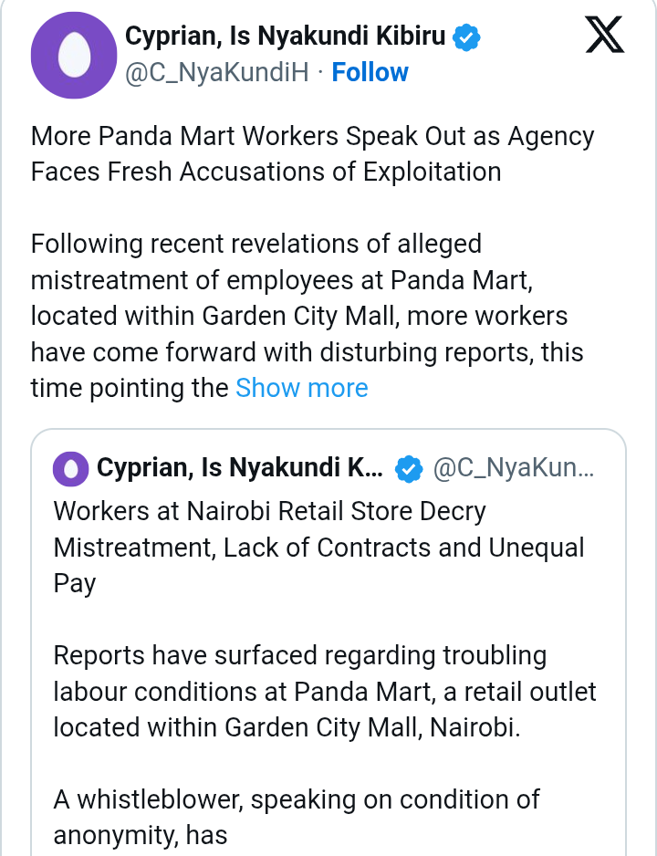657x856 pixels.
Task: Click the verified badge beside Nyakundi Kibiru
Action: (x=467, y=37)
